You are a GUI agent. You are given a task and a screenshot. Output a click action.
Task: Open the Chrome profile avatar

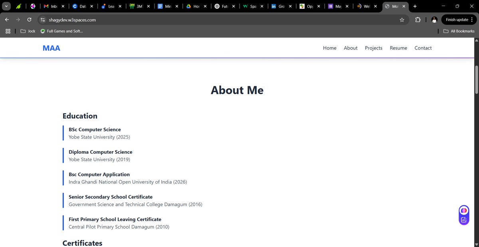(x=434, y=20)
